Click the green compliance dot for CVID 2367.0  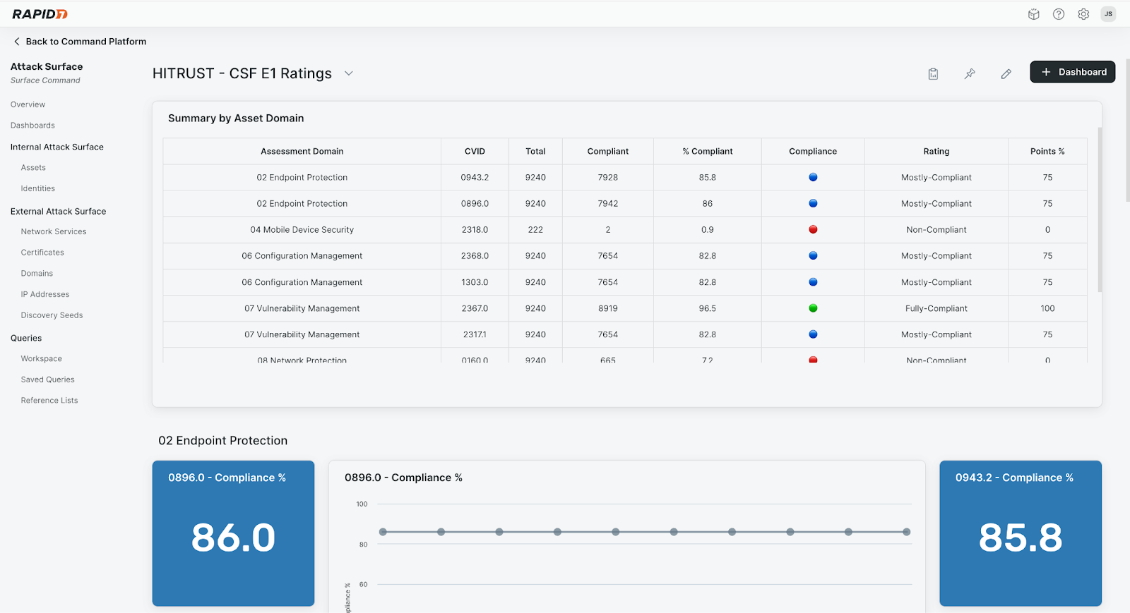click(x=813, y=308)
